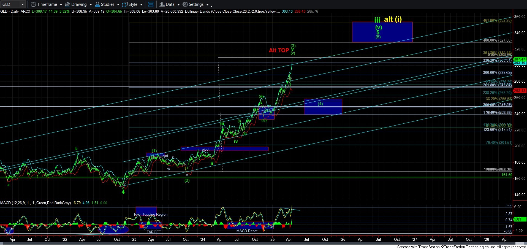Open the Drawing menu label

(79, 4)
